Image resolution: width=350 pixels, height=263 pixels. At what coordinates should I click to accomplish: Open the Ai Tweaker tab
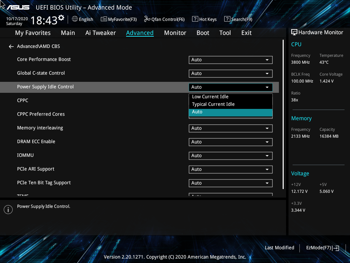point(100,33)
